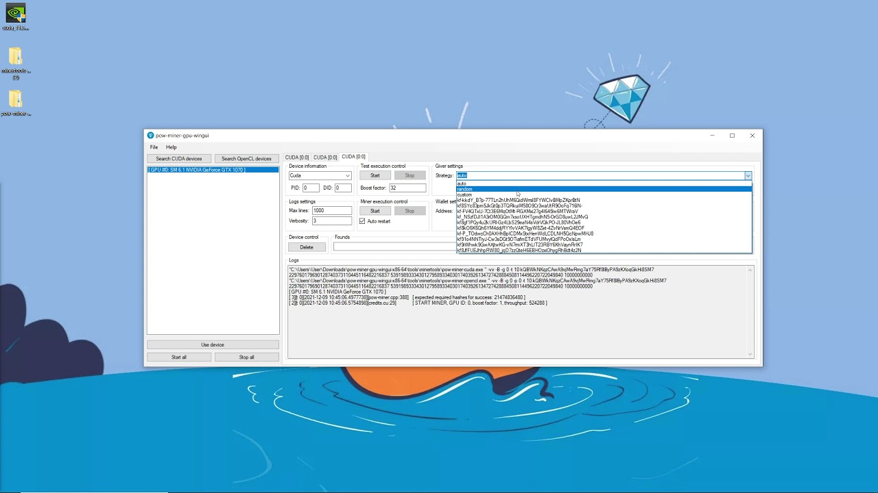Open the cuda installer desktop icon
Screen dimensions: 878x493
point(15,17)
